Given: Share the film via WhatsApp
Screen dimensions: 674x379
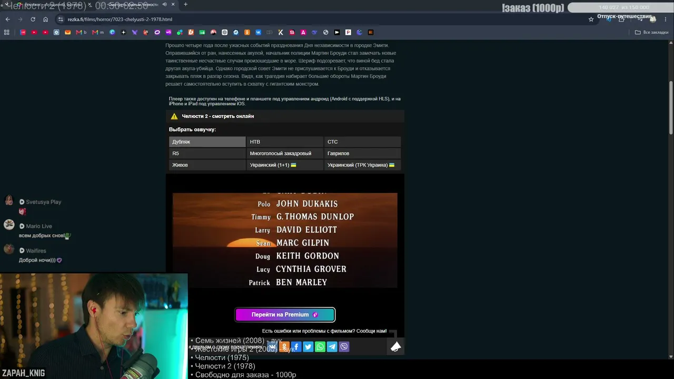Looking at the screenshot, I should [x=320, y=346].
